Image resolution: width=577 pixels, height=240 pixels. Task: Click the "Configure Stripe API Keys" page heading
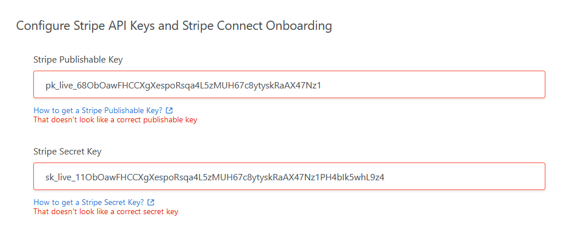(x=174, y=26)
